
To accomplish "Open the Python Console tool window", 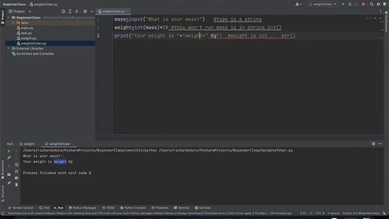I will coord(133,208).
